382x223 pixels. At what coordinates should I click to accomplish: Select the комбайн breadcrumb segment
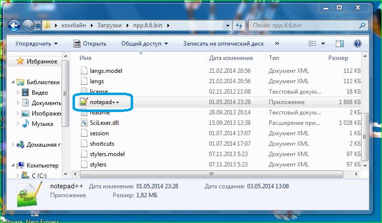[x=74, y=25]
